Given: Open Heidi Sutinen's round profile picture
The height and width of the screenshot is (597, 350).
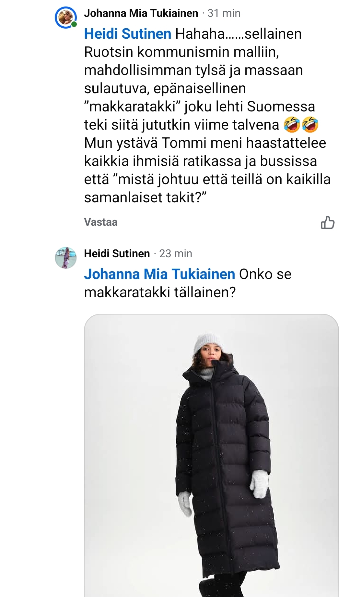Looking at the screenshot, I should click(x=66, y=258).
